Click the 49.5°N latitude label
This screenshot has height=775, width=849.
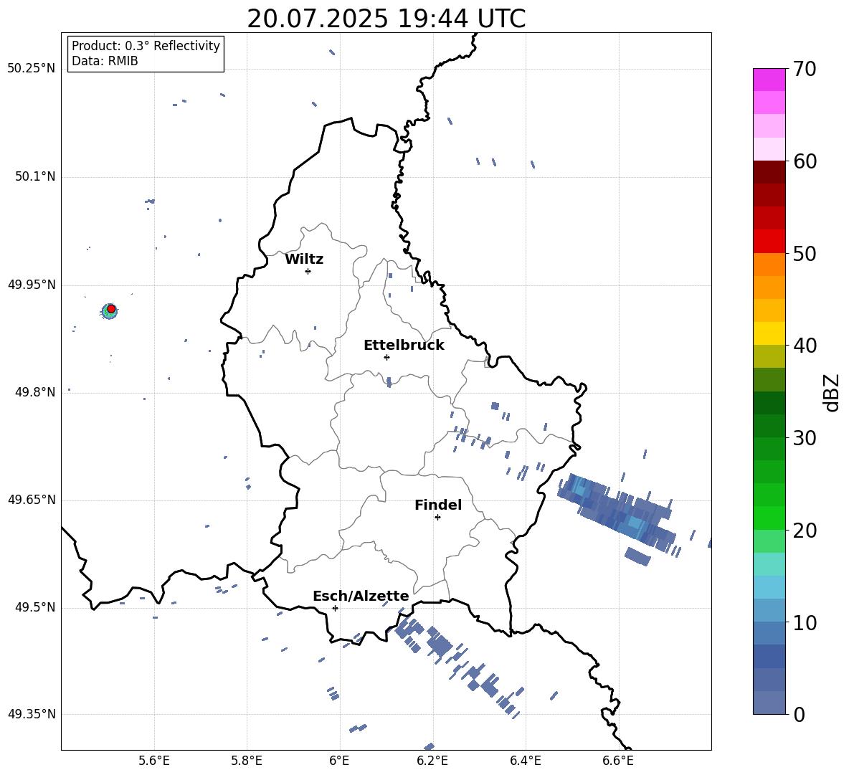point(34,607)
